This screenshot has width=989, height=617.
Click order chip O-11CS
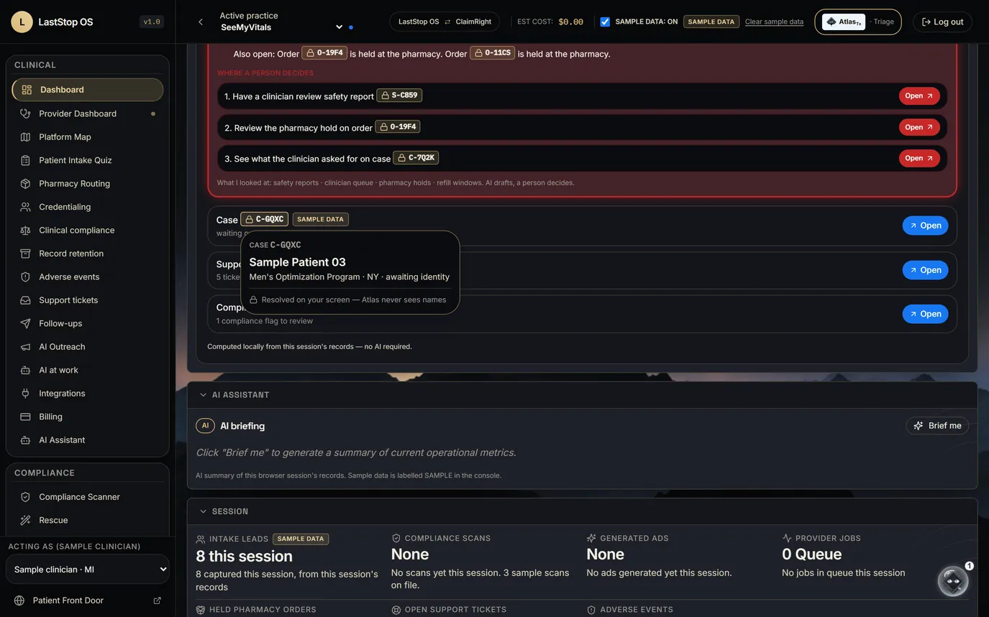(x=493, y=53)
